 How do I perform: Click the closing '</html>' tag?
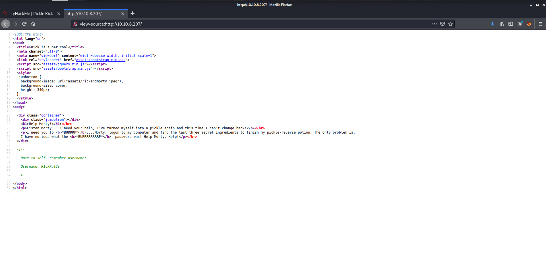coord(20,188)
